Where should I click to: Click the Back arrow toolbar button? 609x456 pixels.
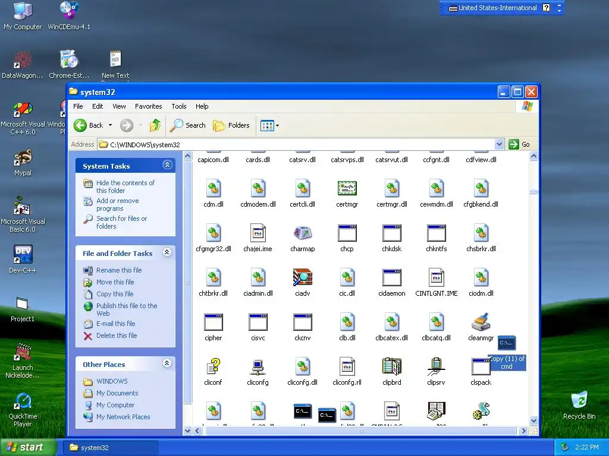[89, 125]
